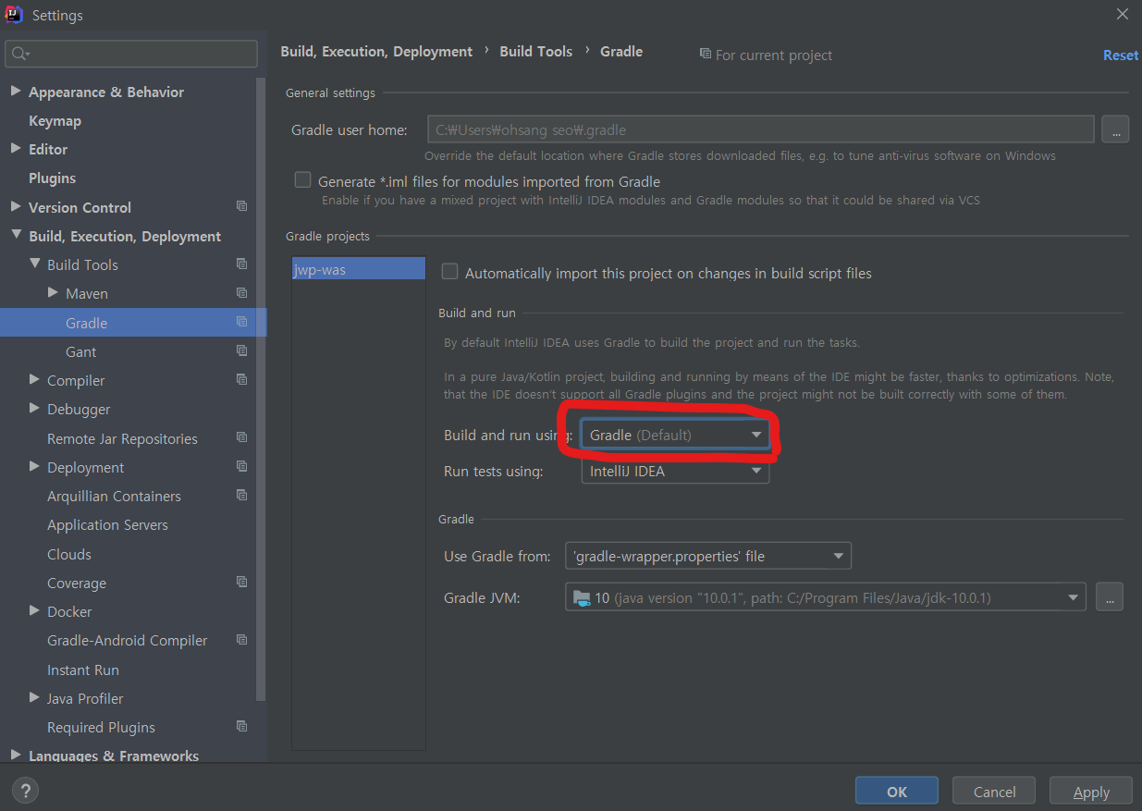Image resolution: width=1142 pixels, height=811 pixels.
Task: Click project-level icon next to Build Tools
Action: [241, 264]
